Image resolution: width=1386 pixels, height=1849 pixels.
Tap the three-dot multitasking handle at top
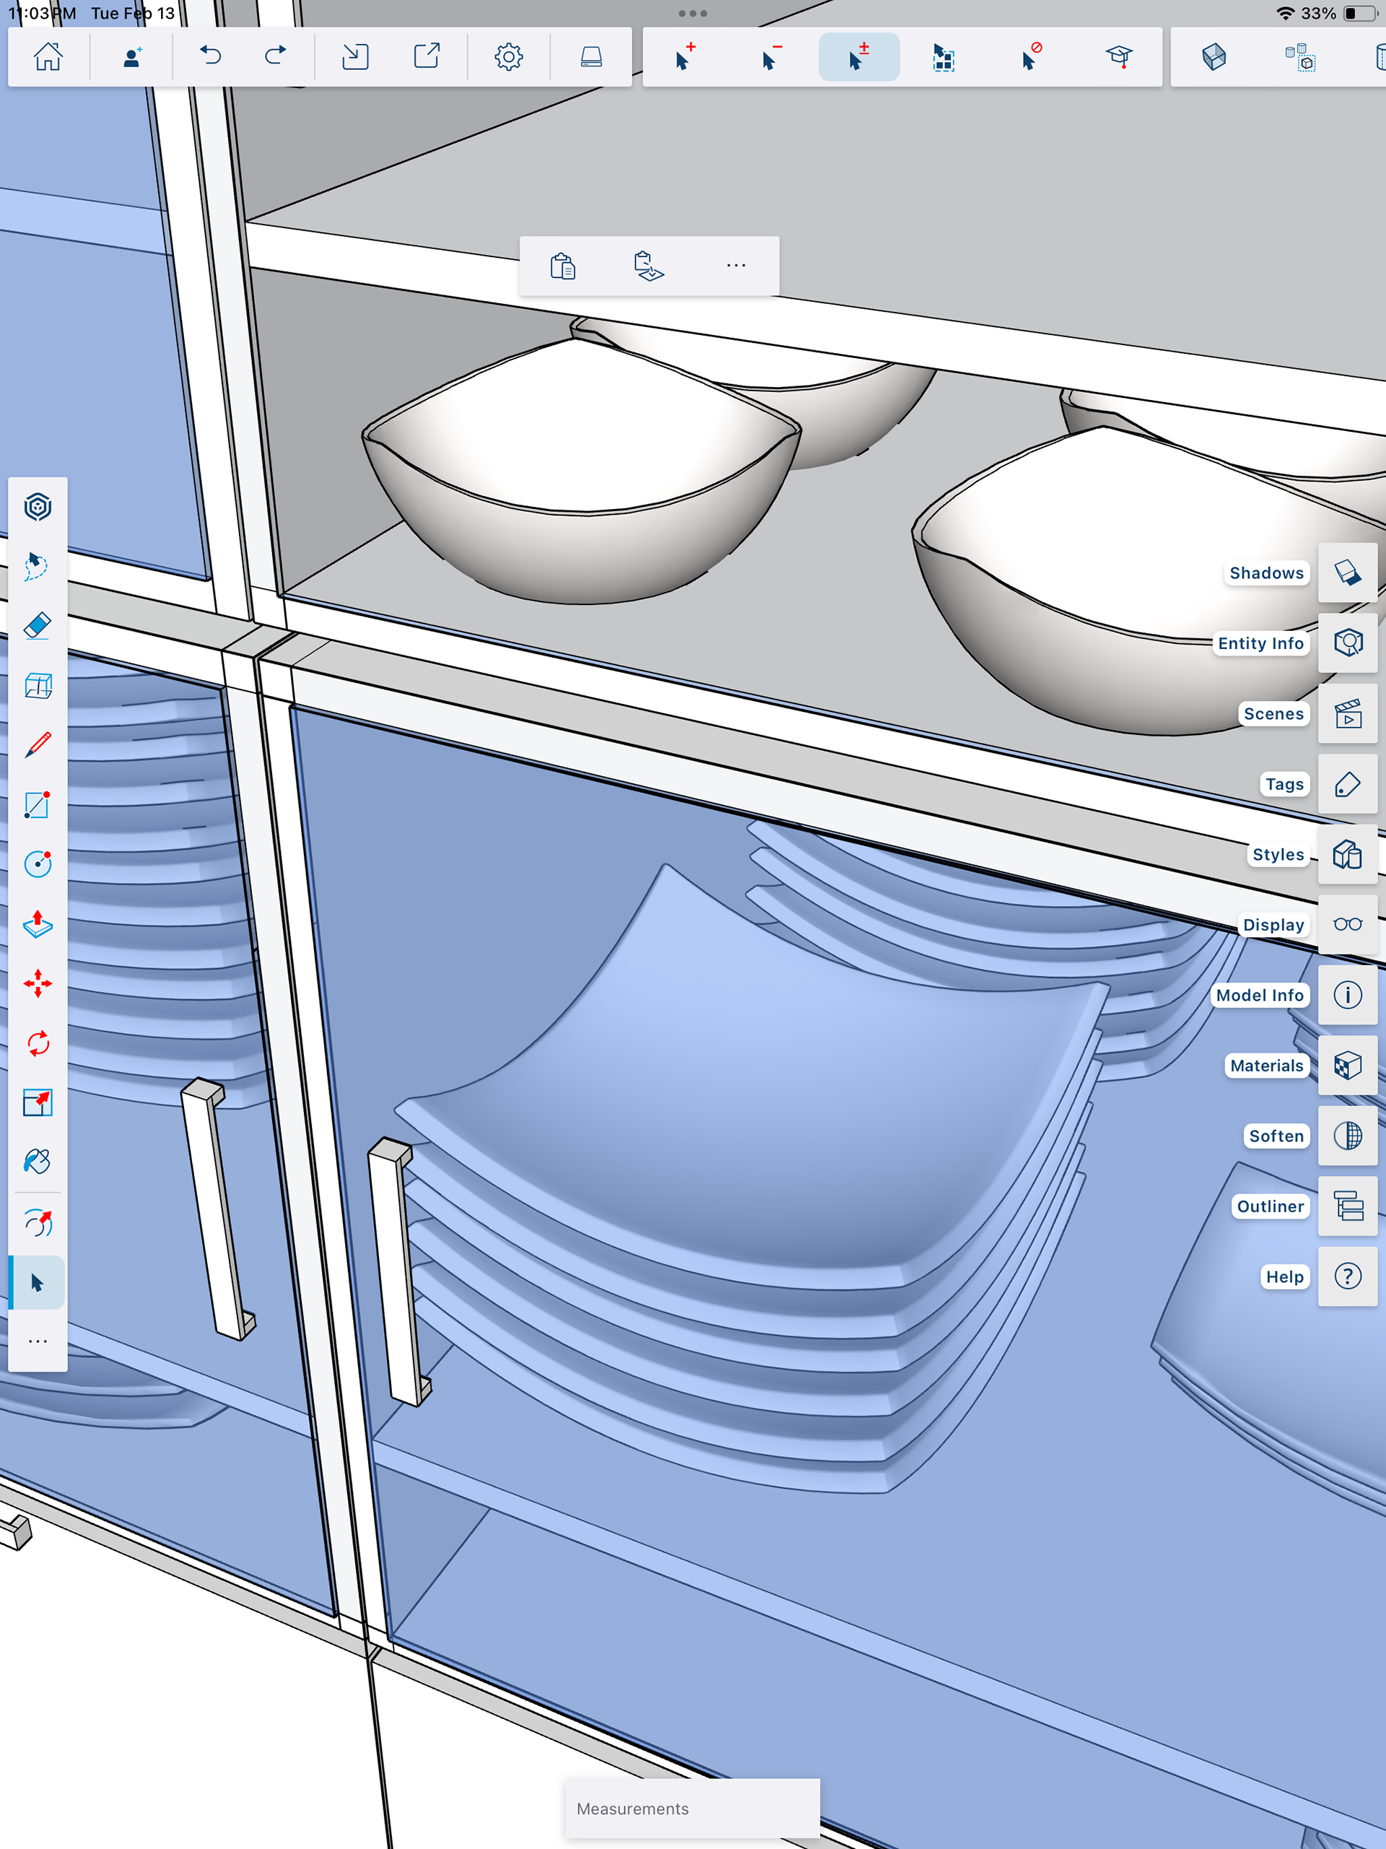[x=692, y=14]
